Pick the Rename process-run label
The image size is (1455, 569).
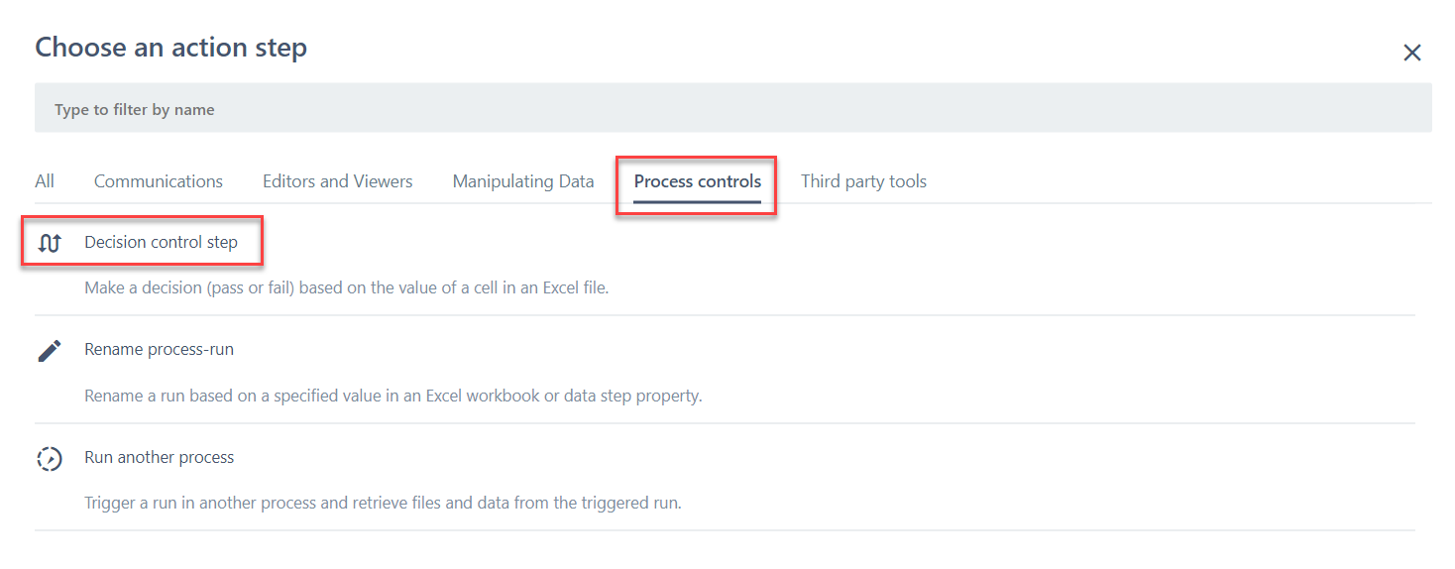click(x=159, y=349)
